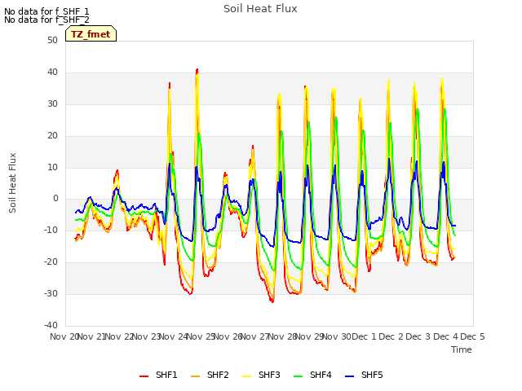The width and height of the screenshot is (522, 391).
Task: Click the SHF5 blue legend swatch
Action: pos(350,376)
